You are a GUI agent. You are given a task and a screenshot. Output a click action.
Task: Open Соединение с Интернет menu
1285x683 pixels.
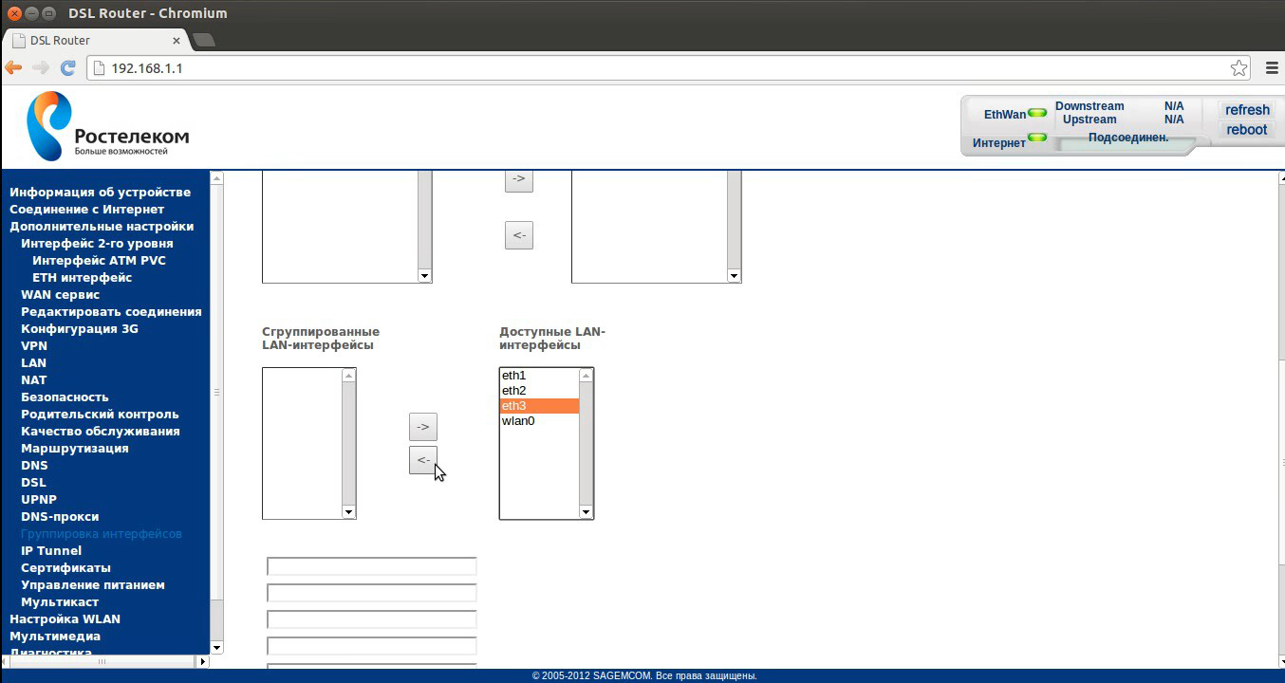86,209
